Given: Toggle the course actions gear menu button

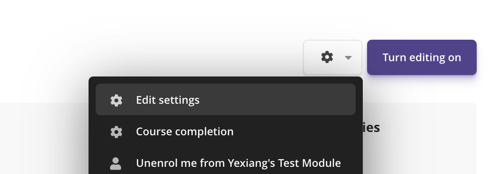Looking at the screenshot, I should 333,57.
